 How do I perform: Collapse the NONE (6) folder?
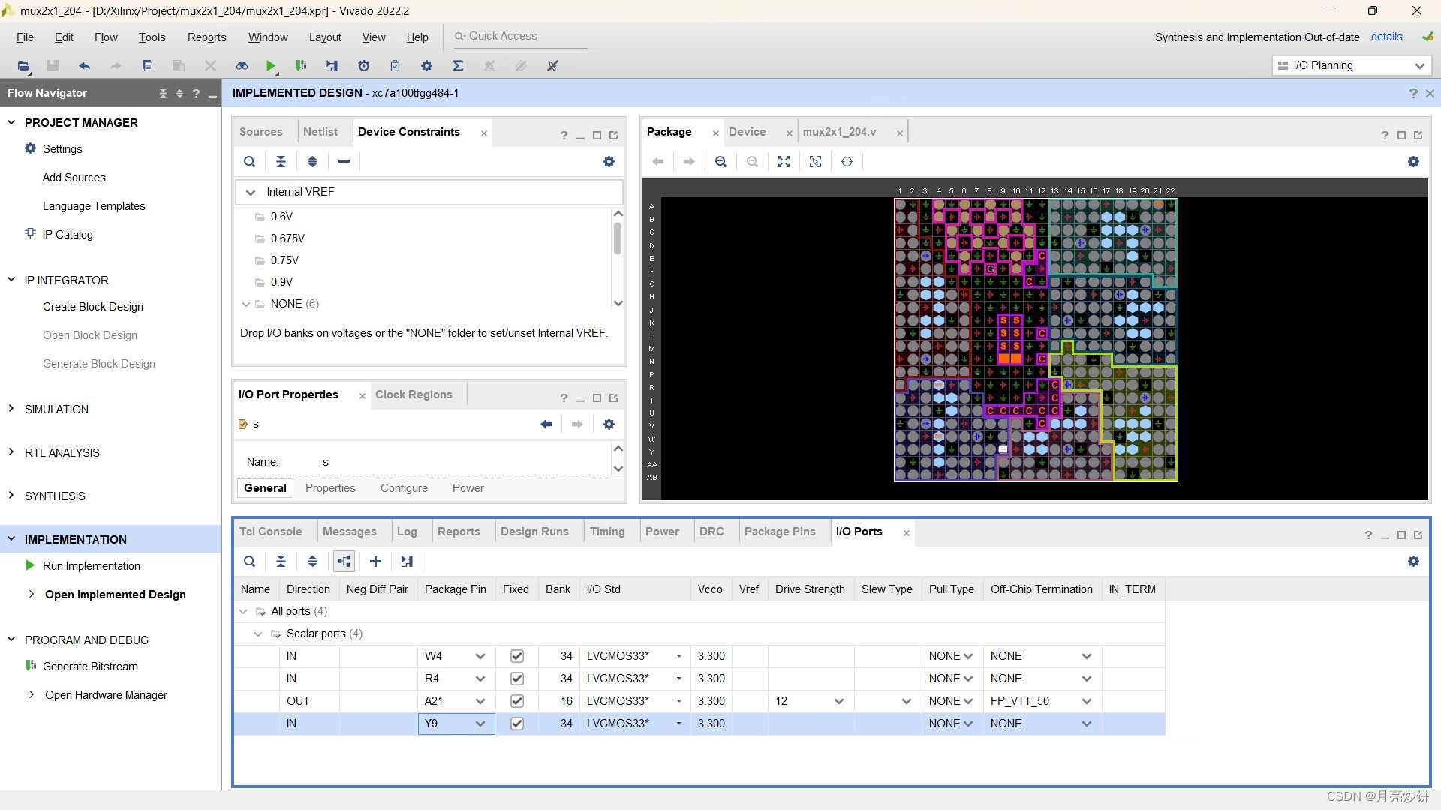(245, 304)
